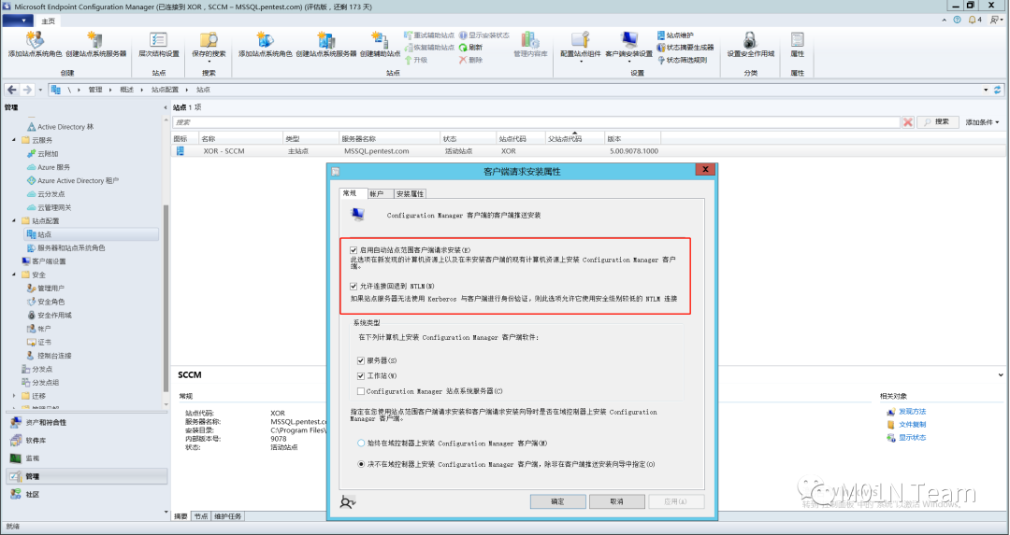This screenshot has height=535, width=1010.
Task: Select 云分发点 tree node
Action: (x=46, y=194)
